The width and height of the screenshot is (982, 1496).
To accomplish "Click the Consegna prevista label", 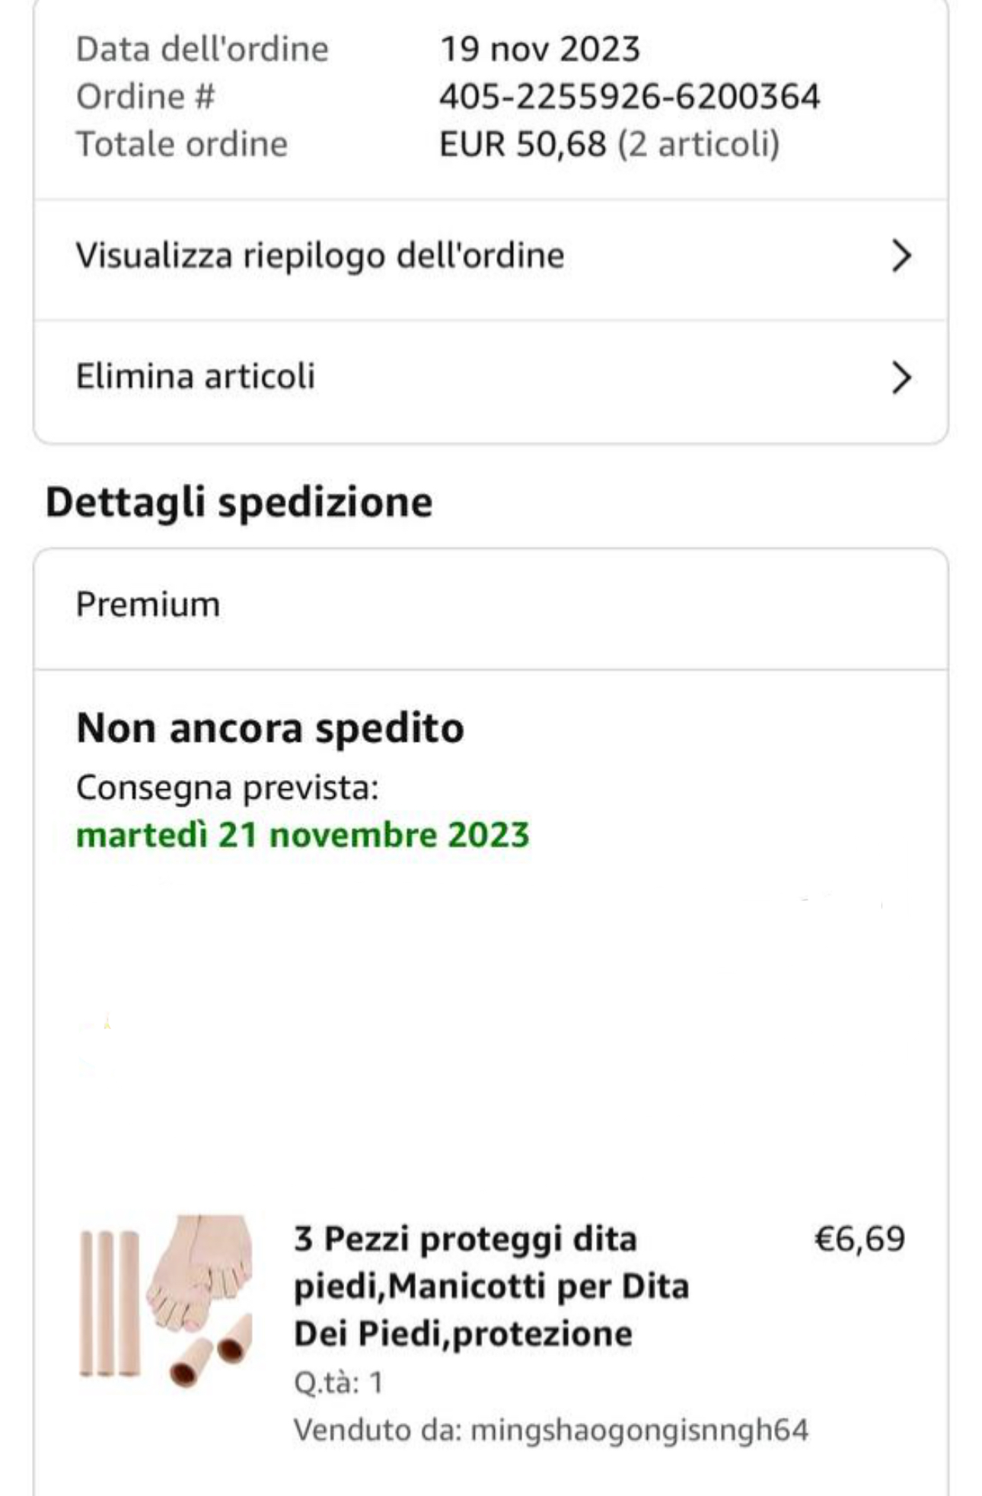I will 227,788.
